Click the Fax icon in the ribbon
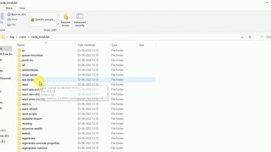The height and width of the screenshot is (152, 271). tap(9, 25)
